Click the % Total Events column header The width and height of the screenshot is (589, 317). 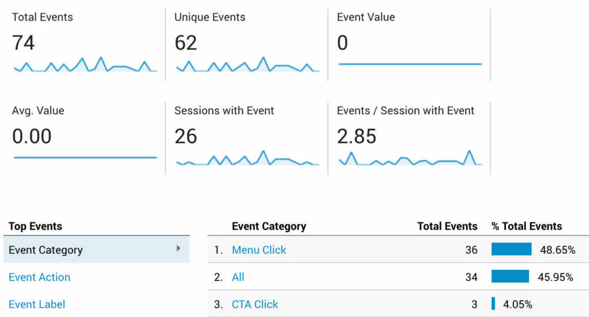(x=526, y=226)
